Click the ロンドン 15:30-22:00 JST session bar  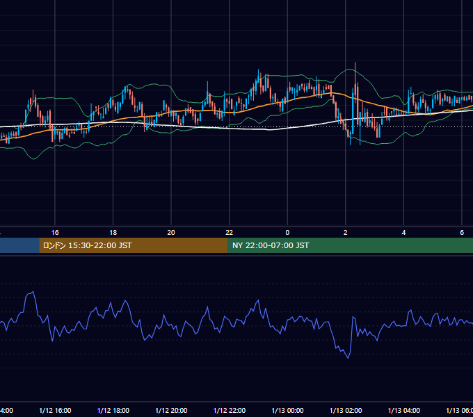point(134,245)
